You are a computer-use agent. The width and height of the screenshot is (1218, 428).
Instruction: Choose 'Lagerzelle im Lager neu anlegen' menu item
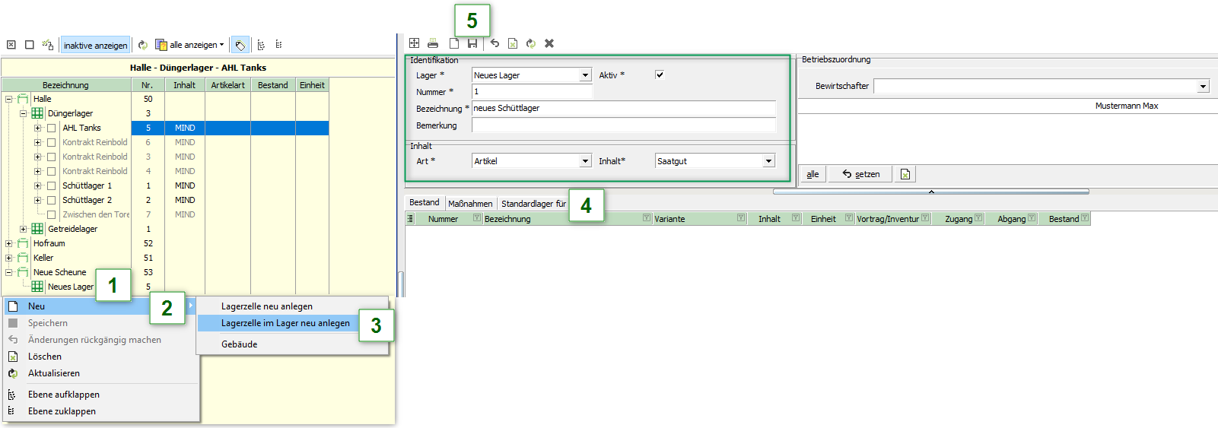(285, 323)
